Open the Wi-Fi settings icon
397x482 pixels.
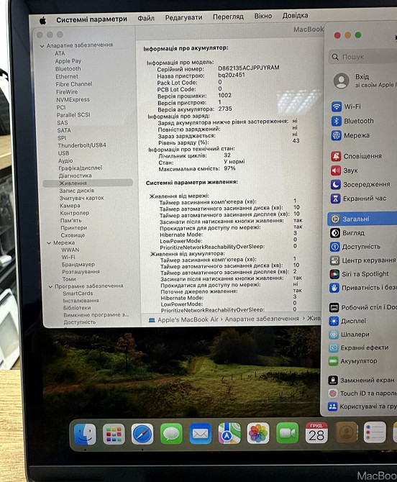coord(337,106)
